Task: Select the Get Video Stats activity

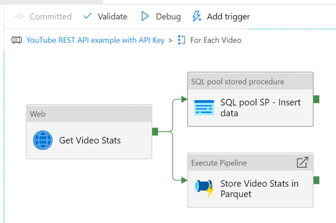Action: click(89, 140)
